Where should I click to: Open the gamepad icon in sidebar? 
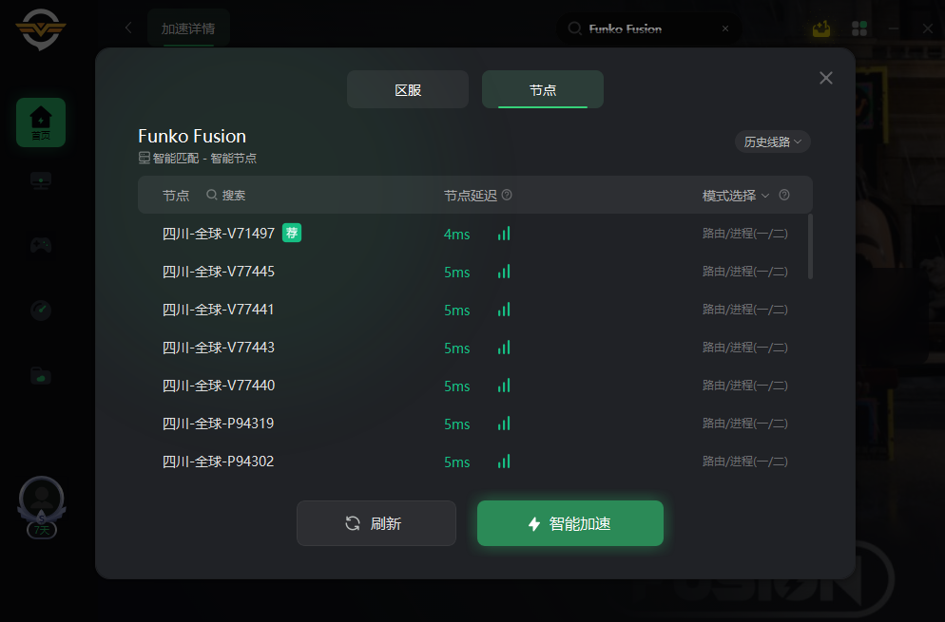[x=40, y=245]
